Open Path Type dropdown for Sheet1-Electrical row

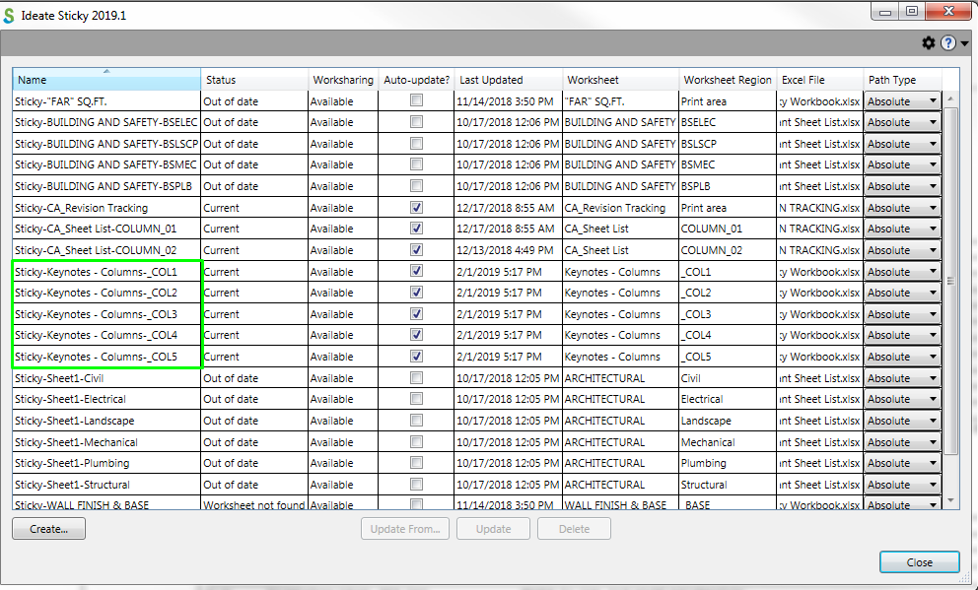(902, 399)
